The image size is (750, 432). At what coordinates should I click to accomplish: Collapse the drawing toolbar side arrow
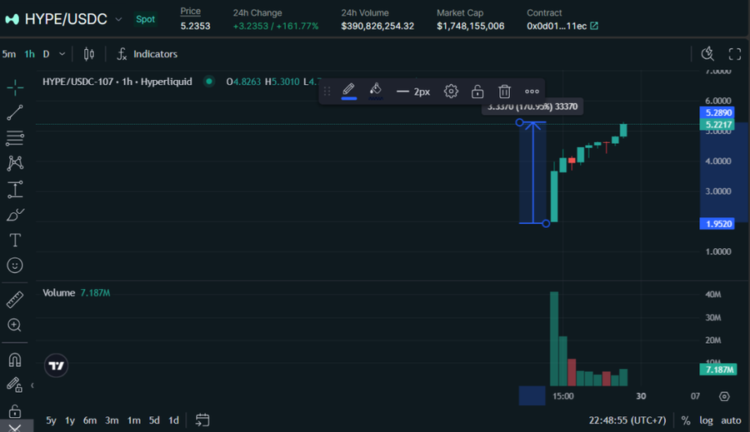tap(32, 385)
